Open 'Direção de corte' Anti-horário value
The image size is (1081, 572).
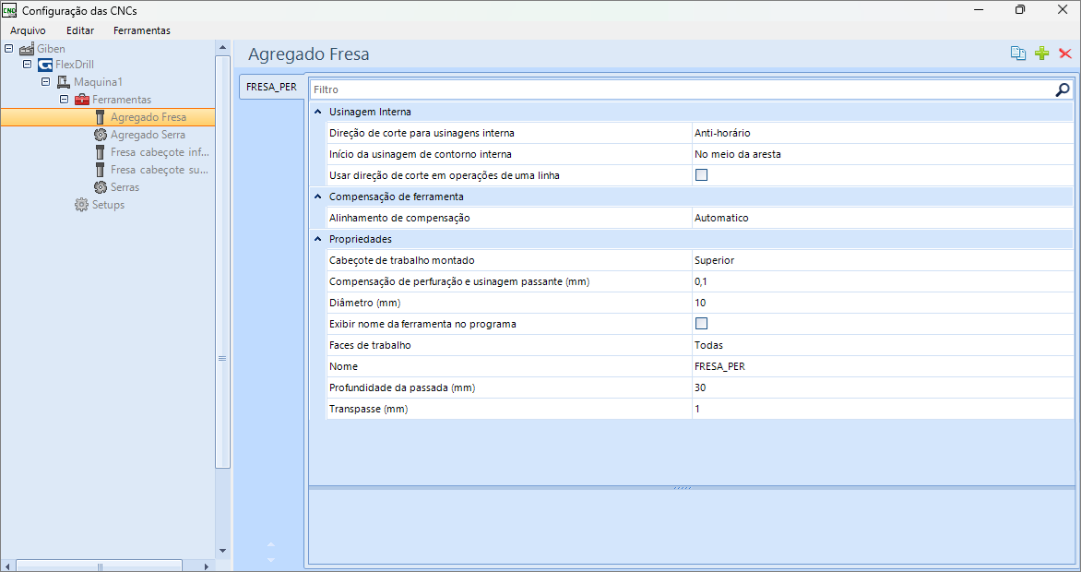tap(881, 133)
